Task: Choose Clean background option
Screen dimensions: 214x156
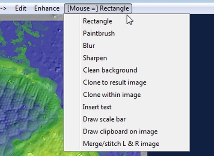Action: 127,70
